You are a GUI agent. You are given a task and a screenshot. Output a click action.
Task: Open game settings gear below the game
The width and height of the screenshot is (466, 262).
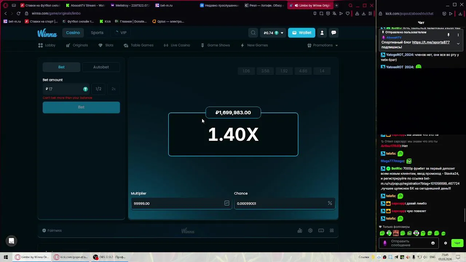310,230
